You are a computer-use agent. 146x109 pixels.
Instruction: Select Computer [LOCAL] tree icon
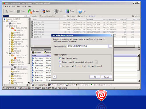[4, 19]
